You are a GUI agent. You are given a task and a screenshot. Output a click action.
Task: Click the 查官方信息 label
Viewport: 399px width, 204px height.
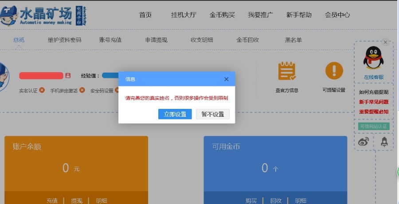pos(287,90)
